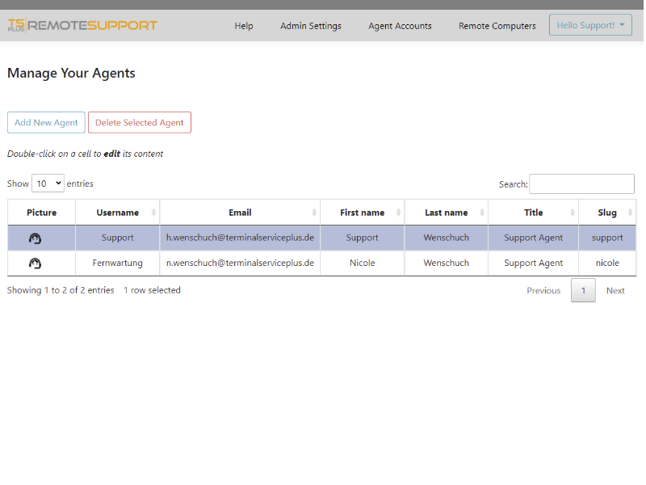Click the '1 row selected' status text
Image resolution: width=646 pixels, height=485 pixels.
[152, 290]
